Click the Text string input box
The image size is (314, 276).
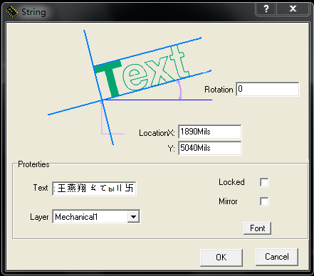94,189
